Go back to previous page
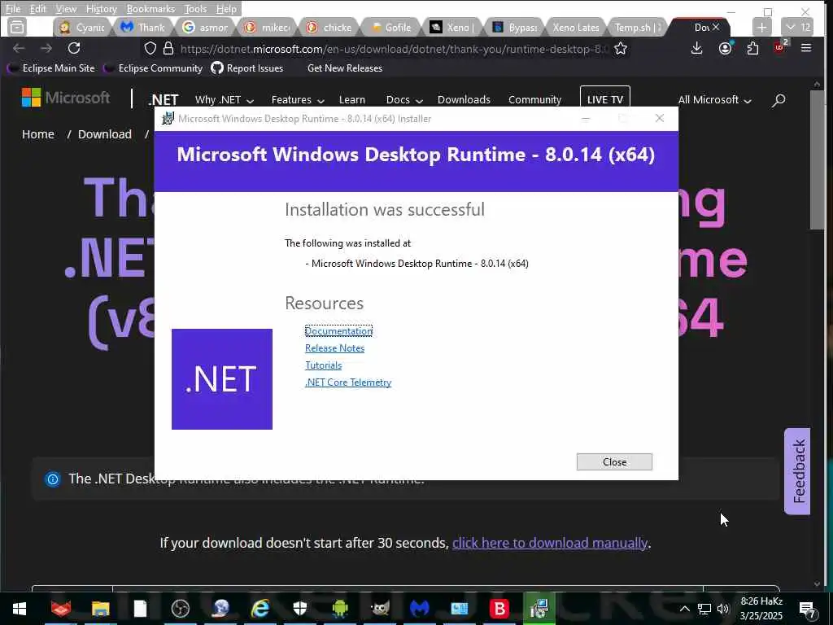Image resolution: width=833 pixels, height=625 pixels. (x=20, y=48)
